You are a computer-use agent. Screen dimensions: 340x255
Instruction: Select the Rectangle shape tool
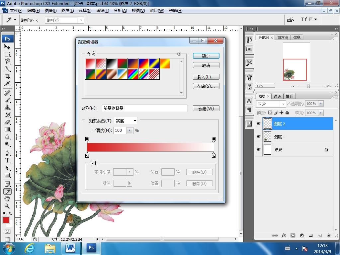pyautogui.click(x=7, y=175)
